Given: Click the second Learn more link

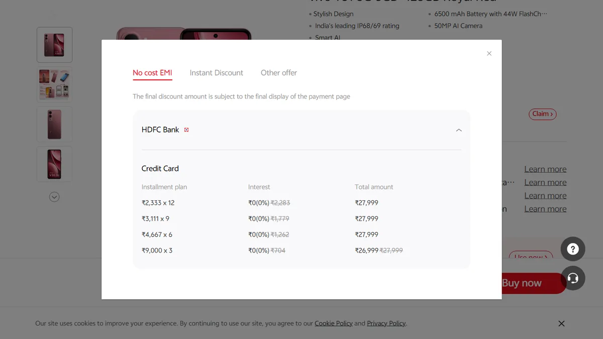Looking at the screenshot, I should pyautogui.click(x=545, y=182).
